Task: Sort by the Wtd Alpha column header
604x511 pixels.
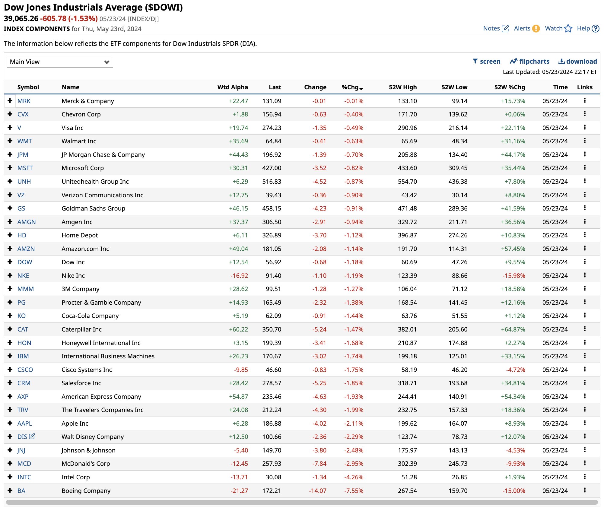Action: [233, 87]
